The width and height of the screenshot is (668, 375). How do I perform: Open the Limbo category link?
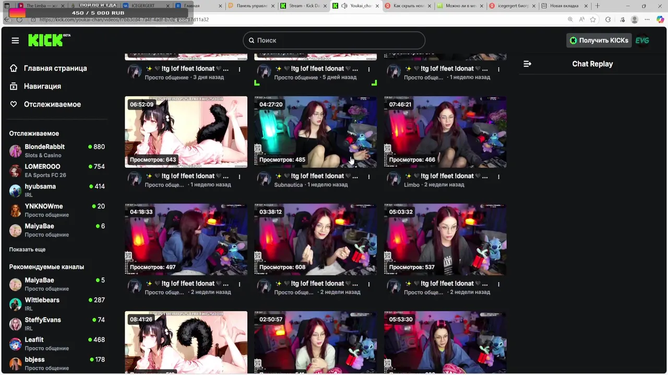[411, 184]
